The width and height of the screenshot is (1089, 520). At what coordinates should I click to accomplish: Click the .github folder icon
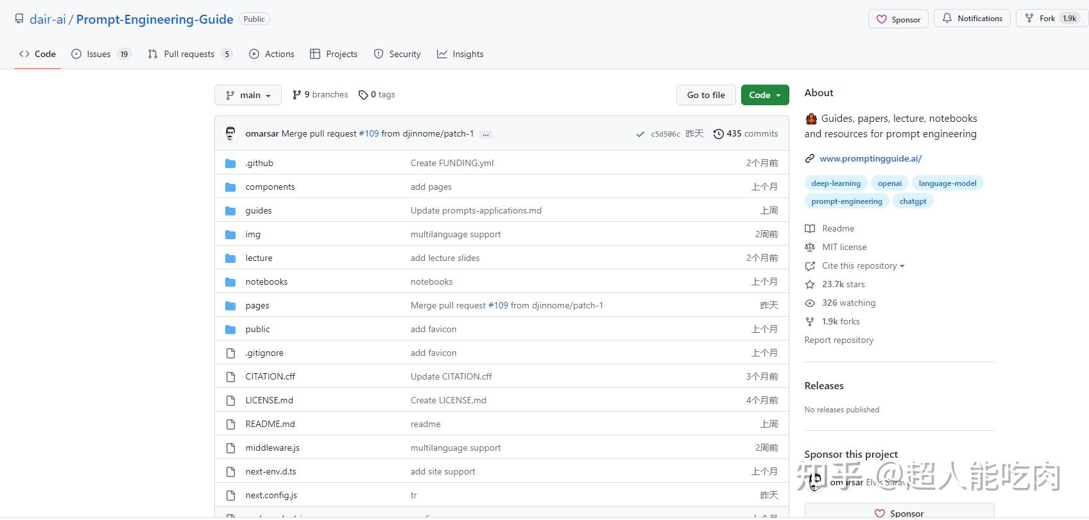click(x=230, y=164)
